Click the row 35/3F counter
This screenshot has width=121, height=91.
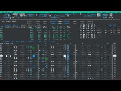[x=10, y=16]
